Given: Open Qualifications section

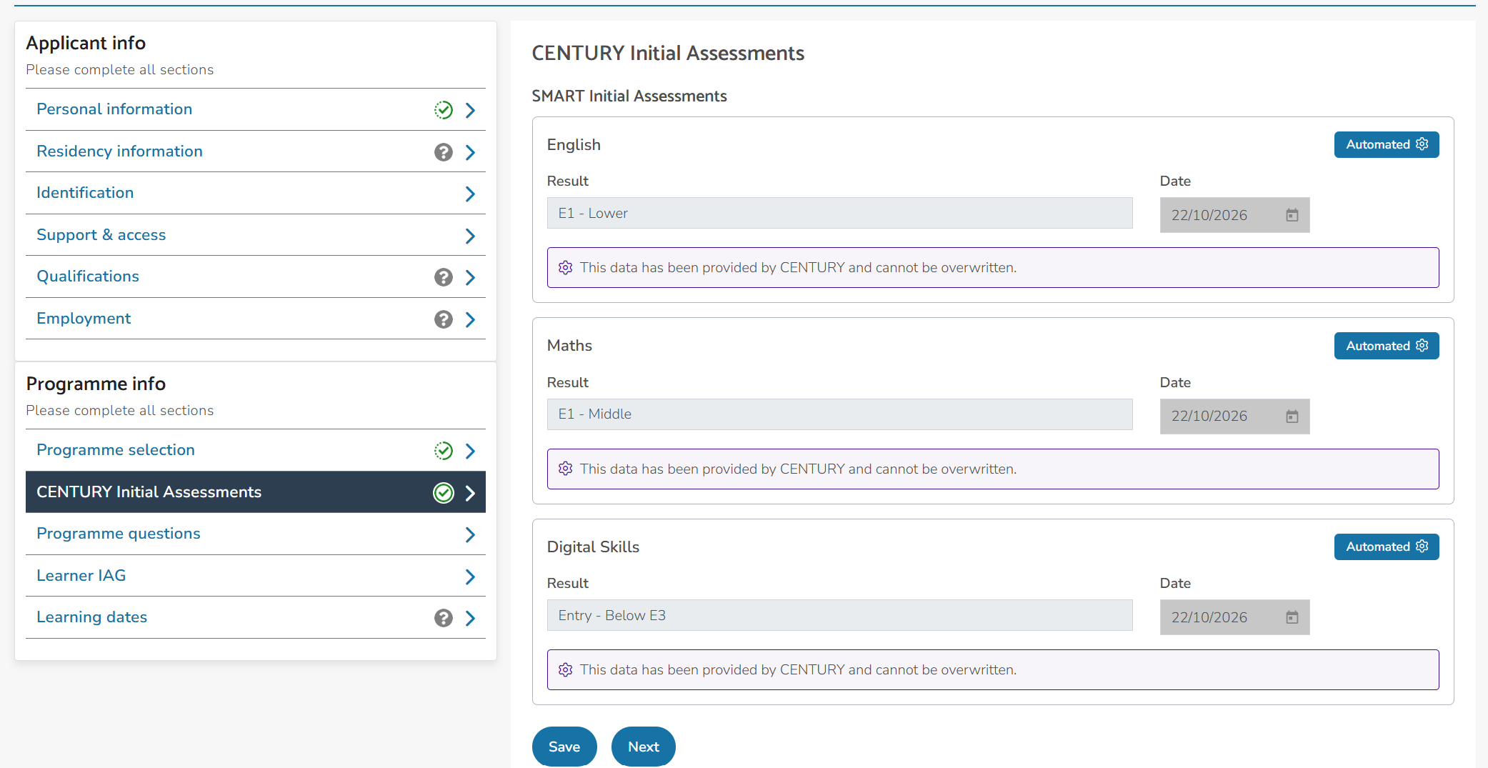Looking at the screenshot, I should pos(256,276).
